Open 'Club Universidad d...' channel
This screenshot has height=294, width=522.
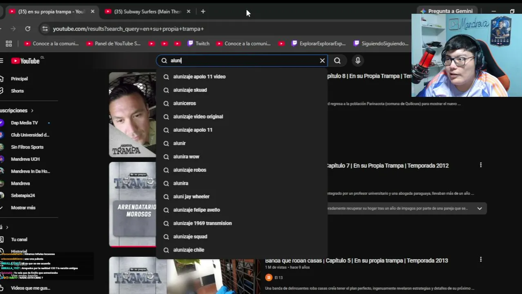coord(30,135)
